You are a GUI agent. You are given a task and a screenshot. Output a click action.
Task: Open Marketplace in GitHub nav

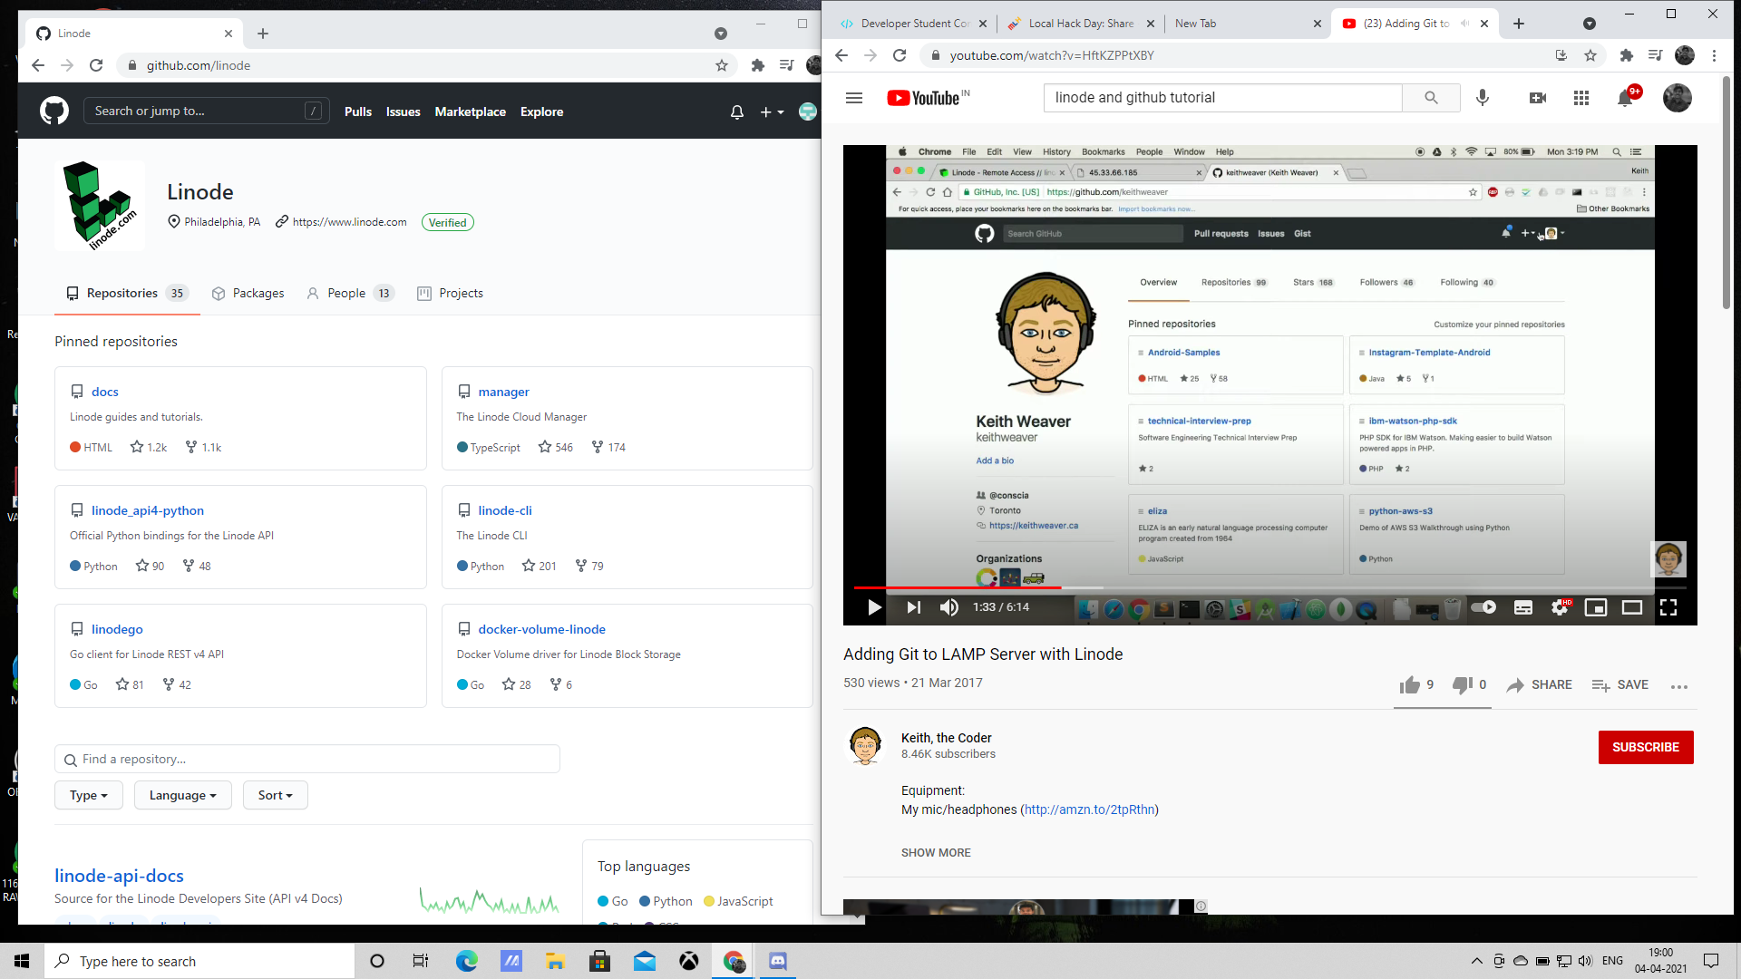tap(470, 111)
